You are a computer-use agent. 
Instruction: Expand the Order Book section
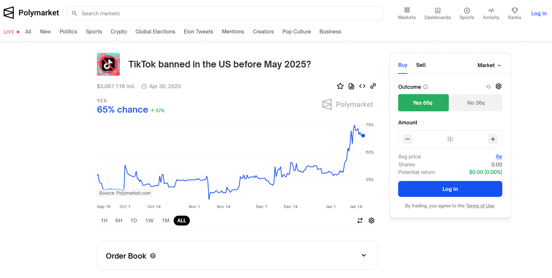tap(237, 255)
